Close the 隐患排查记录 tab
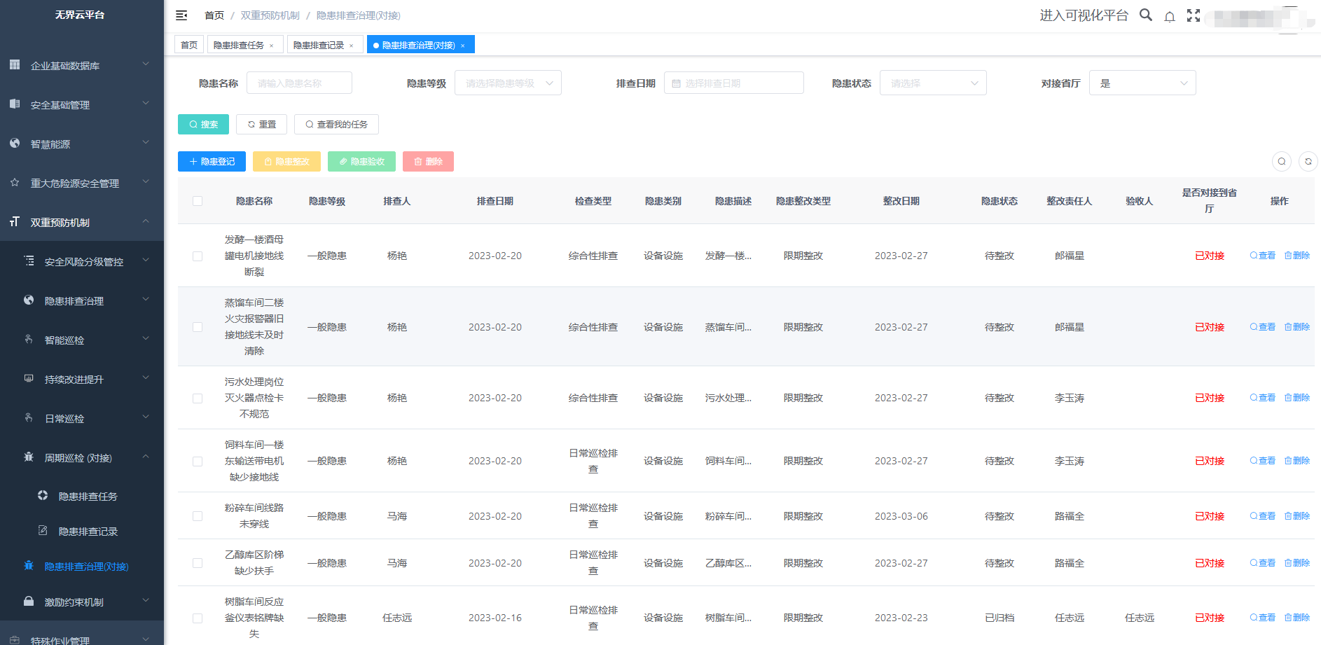The image size is (1321, 645). (352, 46)
